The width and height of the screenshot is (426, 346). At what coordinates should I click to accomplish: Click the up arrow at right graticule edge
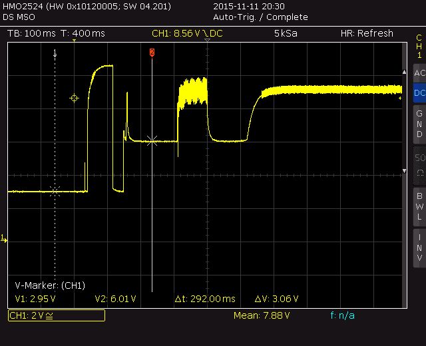tap(404, 73)
